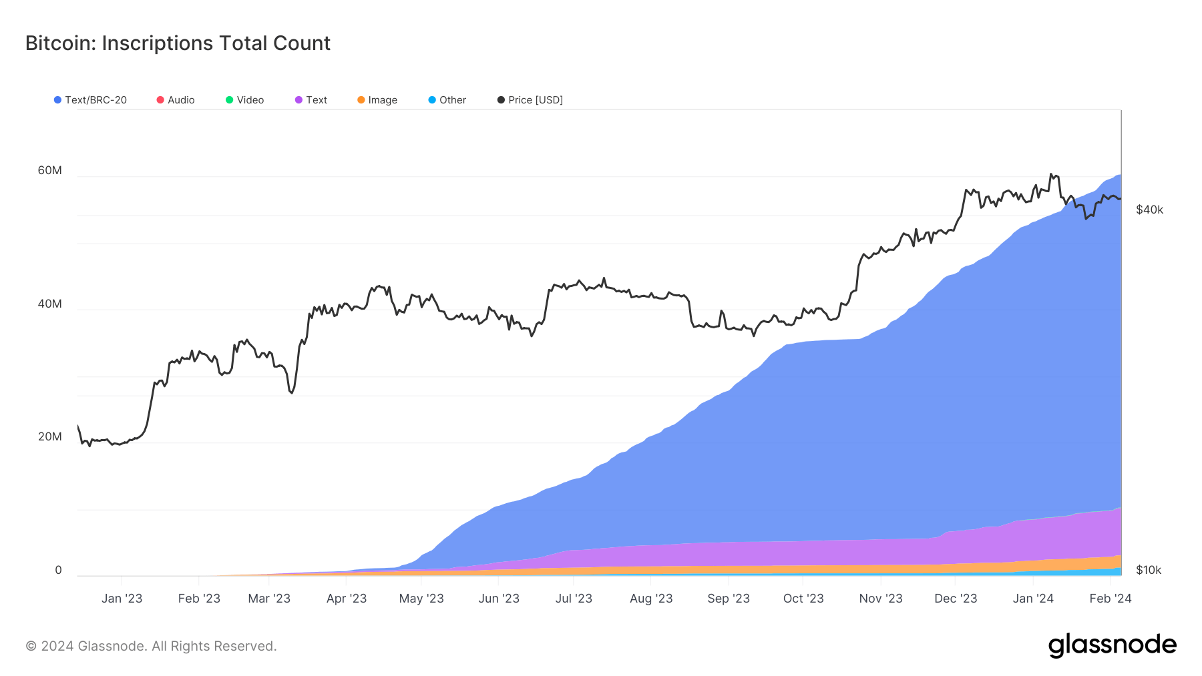Click the $40k price axis label
Screen dimensions: 1202x676
click(1149, 209)
